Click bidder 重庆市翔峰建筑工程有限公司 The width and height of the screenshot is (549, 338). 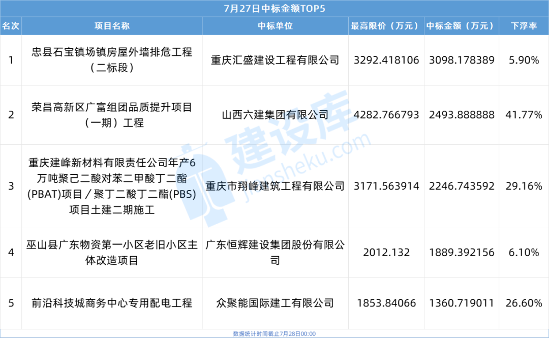coord(275,186)
